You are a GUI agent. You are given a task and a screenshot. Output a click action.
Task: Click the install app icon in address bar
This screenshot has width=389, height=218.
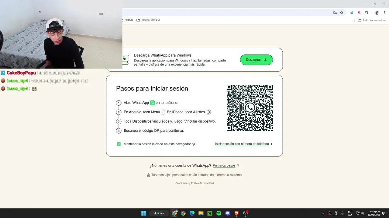pyautogui.click(x=335, y=13)
